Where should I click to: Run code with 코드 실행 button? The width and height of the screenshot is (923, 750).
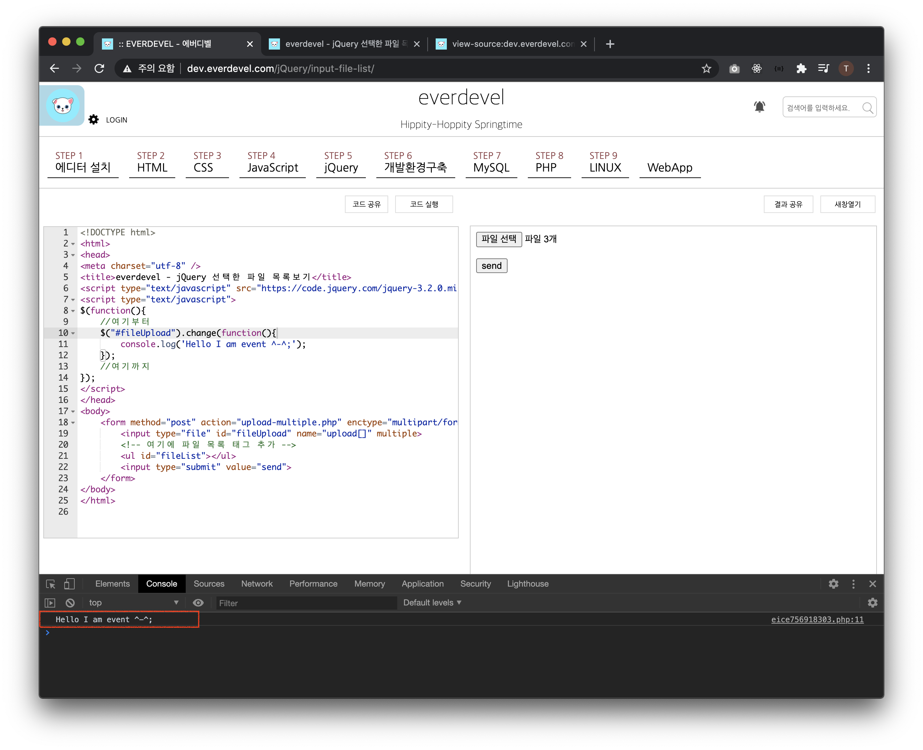point(424,204)
